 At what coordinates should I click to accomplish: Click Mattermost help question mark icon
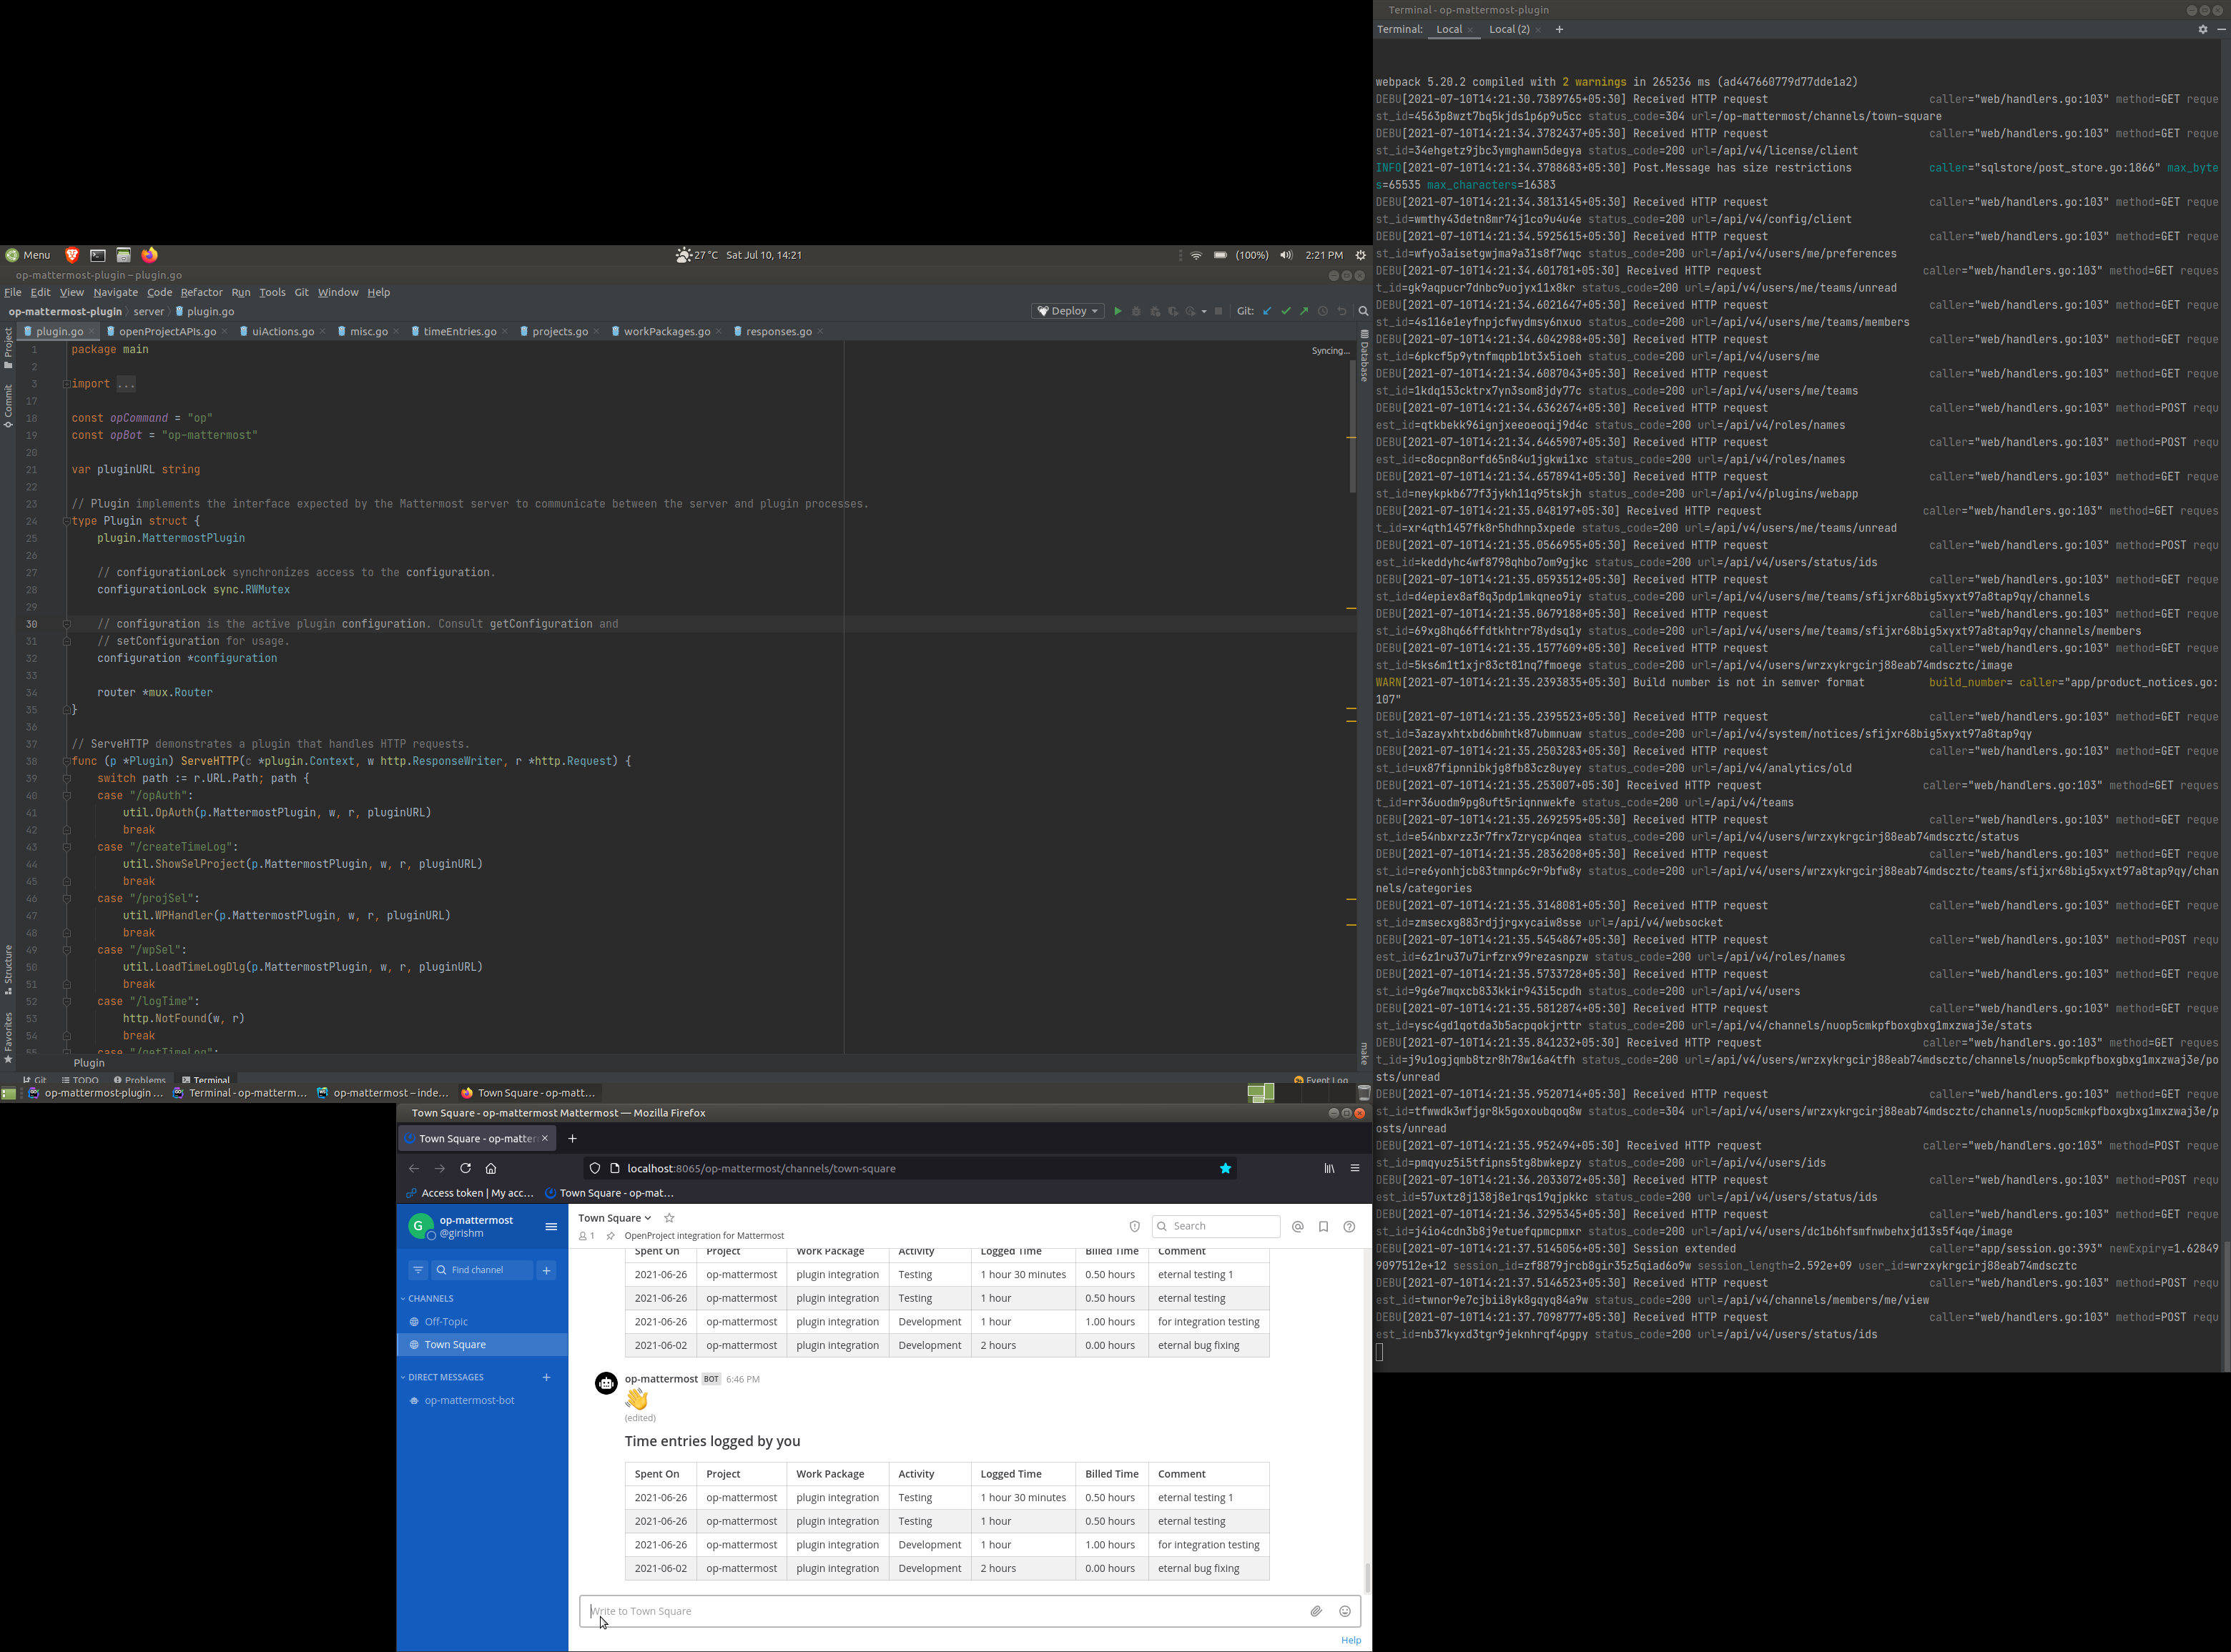[1349, 1226]
